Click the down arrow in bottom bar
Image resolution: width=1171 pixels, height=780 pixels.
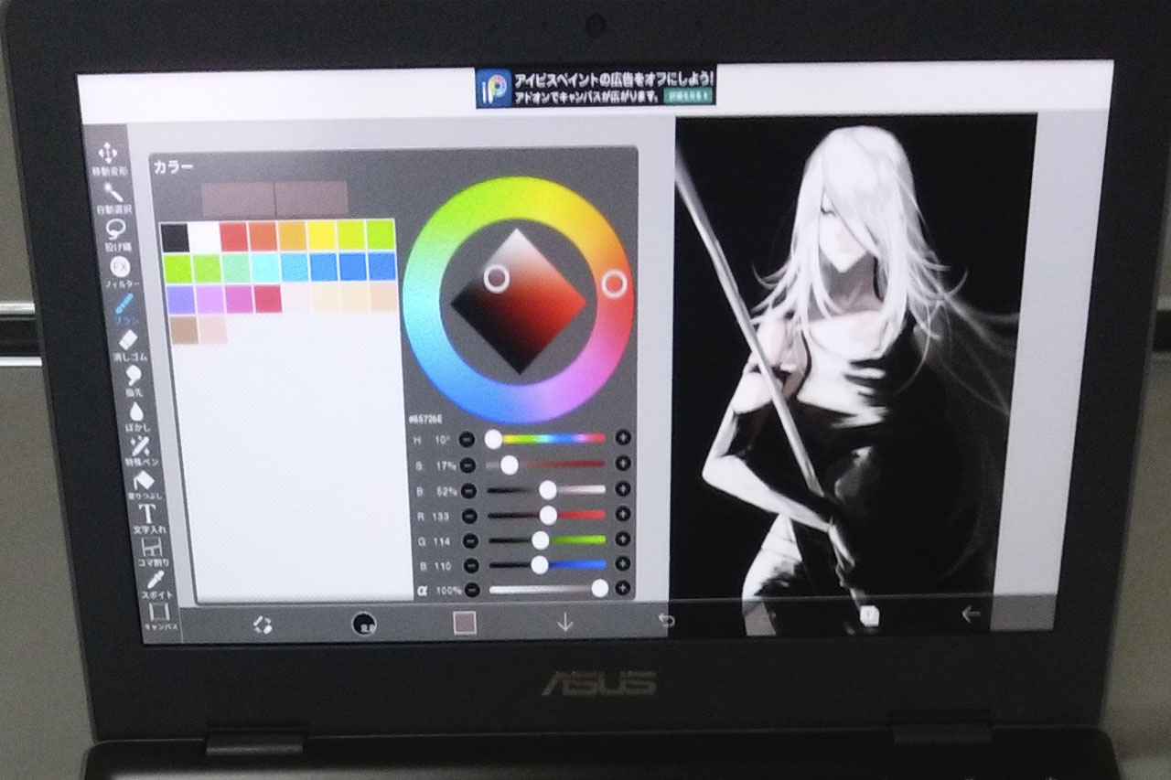pos(565,624)
